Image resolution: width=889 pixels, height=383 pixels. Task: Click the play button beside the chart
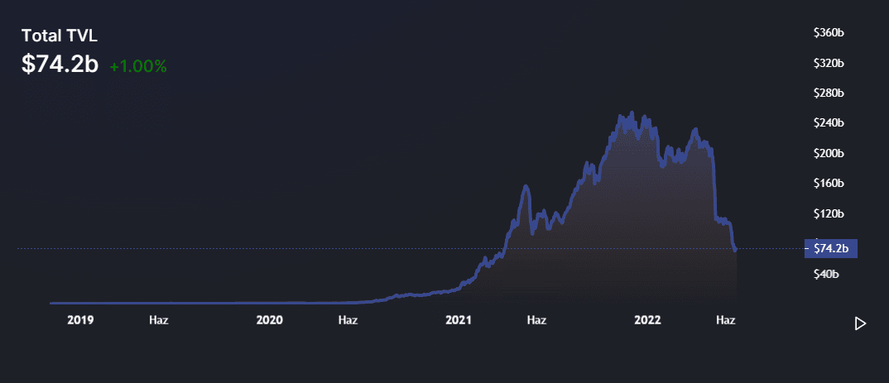tap(860, 323)
